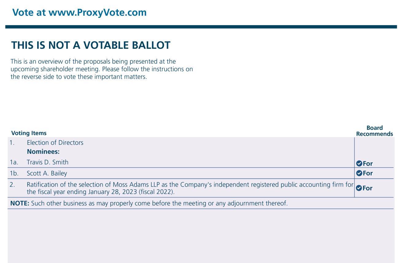
Task: Click the item number 1b
Action: tap(15, 173)
